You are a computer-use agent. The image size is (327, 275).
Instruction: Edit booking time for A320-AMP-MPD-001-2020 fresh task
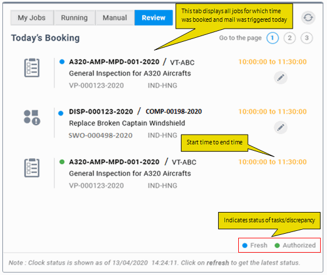click(x=281, y=77)
